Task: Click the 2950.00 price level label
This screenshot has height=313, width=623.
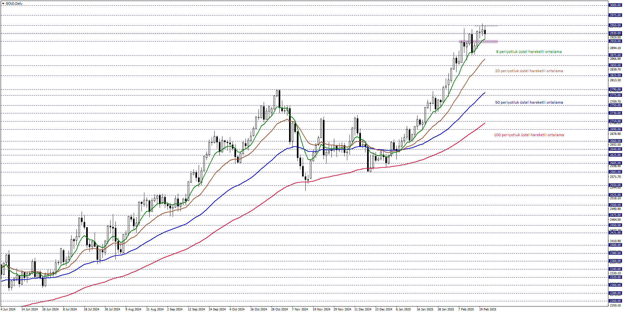Action: coord(615,25)
